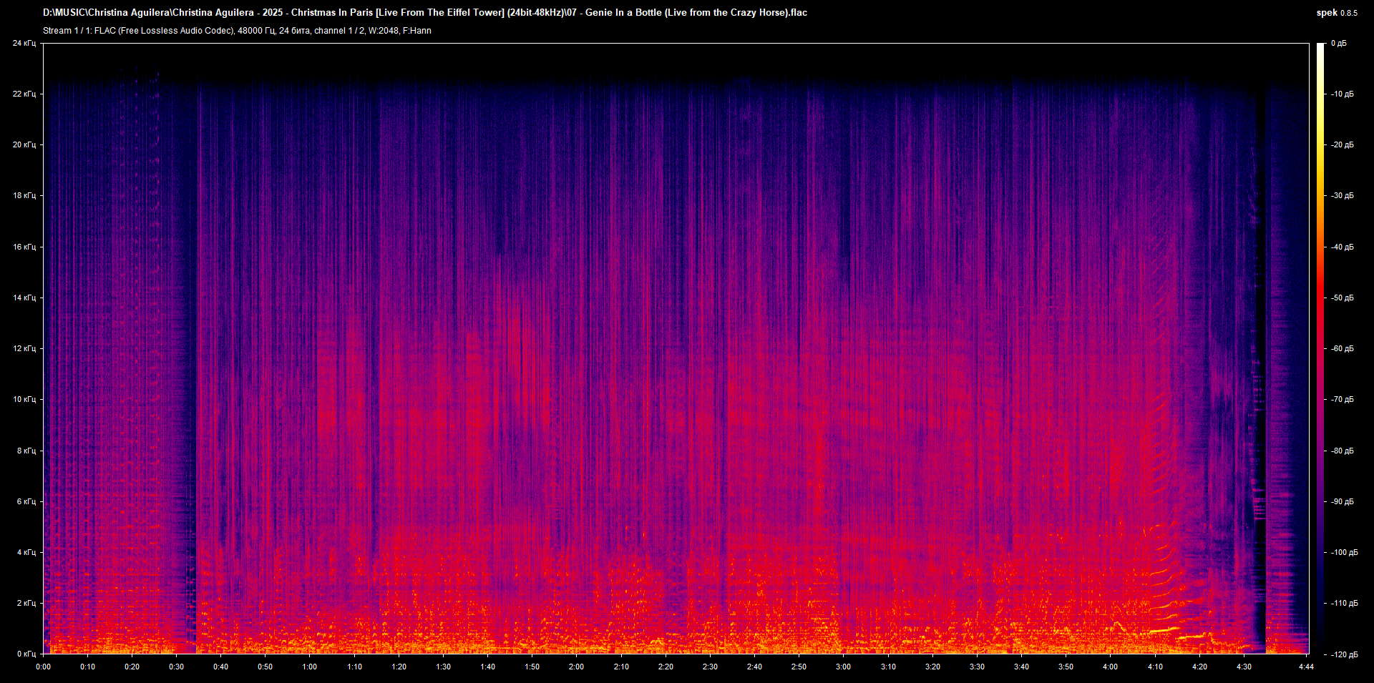This screenshot has height=683, width=1374.
Task: Click the 2:30 time tick mark
Action: point(709,667)
